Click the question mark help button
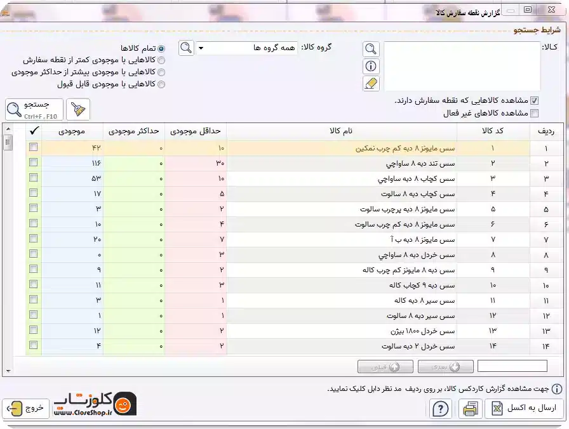The width and height of the screenshot is (569, 429). tap(441, 409)
